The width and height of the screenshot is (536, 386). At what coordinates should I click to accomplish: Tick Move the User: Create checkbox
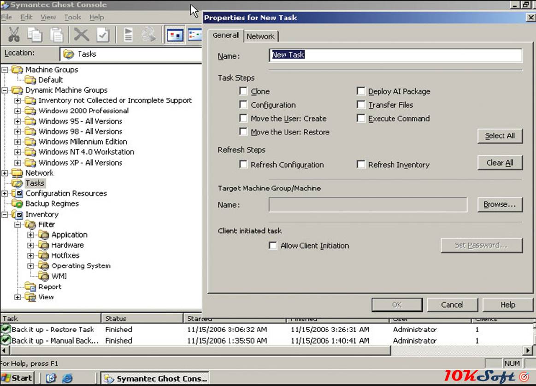coord(243,118)
